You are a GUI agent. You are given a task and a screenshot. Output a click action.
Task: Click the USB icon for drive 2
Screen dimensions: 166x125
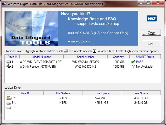click(x=8, y=67)
